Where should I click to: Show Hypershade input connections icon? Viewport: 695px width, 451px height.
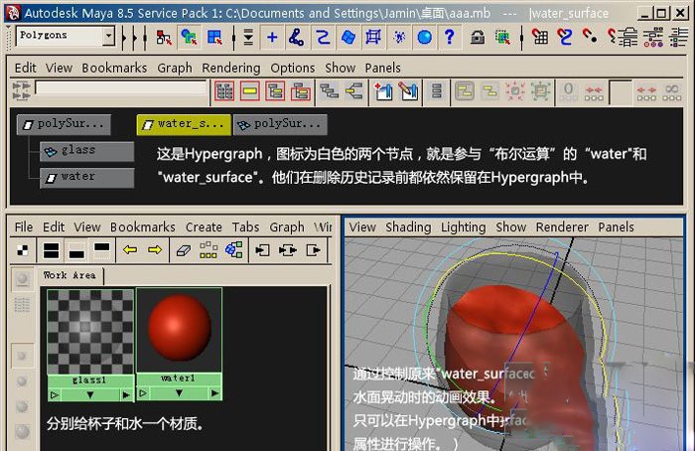[x=262, y=250]
